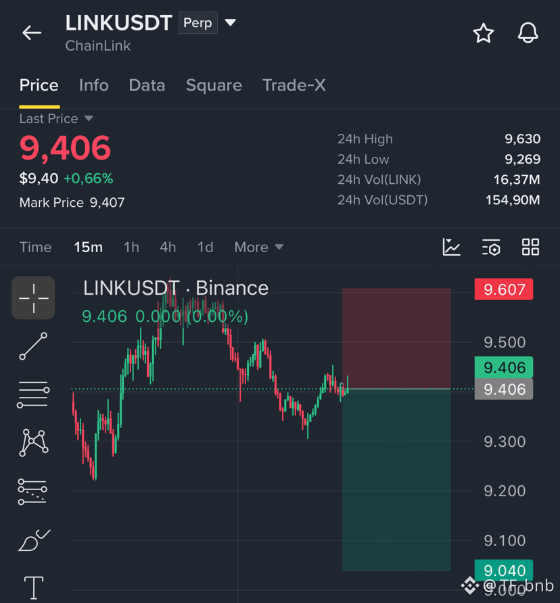Viewport: 560px width, 603px height.
Task: Select the trend line drawing tool
Action: (x=34, y=346)
